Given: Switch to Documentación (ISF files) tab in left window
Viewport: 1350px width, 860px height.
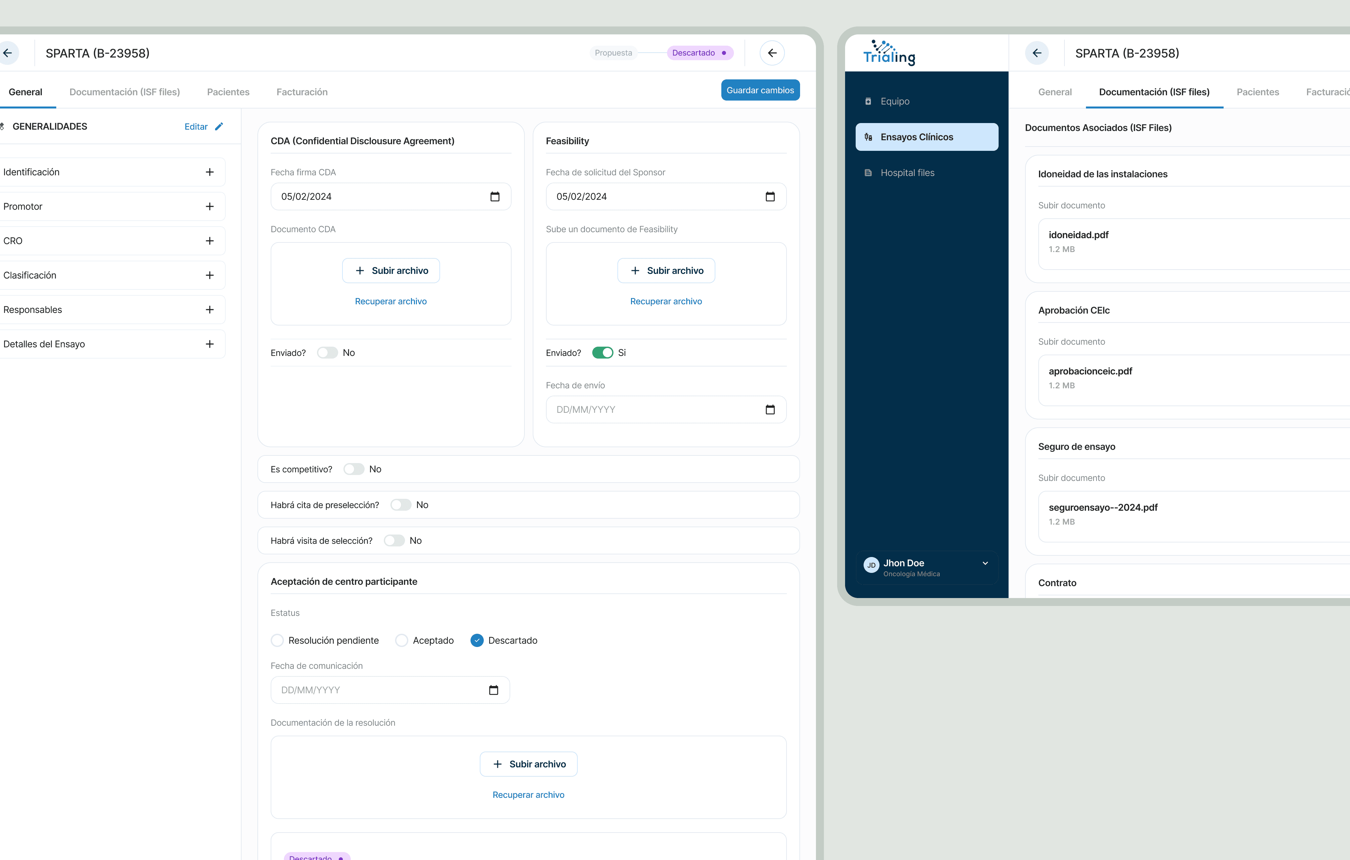Looking at the screenshot, I should click(124, 92).
